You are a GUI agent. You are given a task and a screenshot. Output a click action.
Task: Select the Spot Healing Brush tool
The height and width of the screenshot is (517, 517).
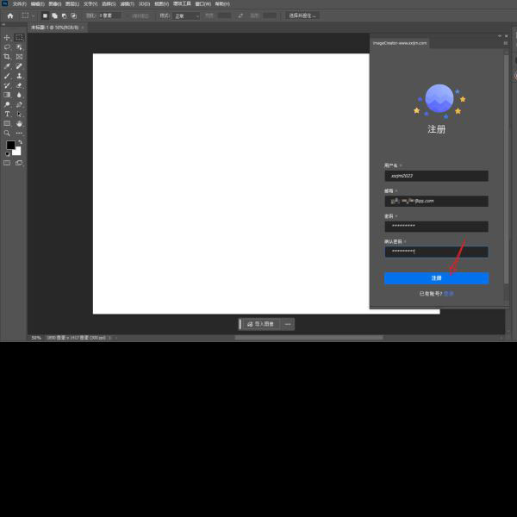(x=19, y=66)
